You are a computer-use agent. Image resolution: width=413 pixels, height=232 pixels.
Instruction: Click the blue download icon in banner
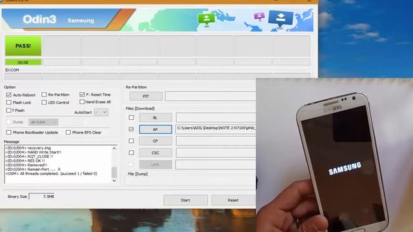click(x=281, y=19)
